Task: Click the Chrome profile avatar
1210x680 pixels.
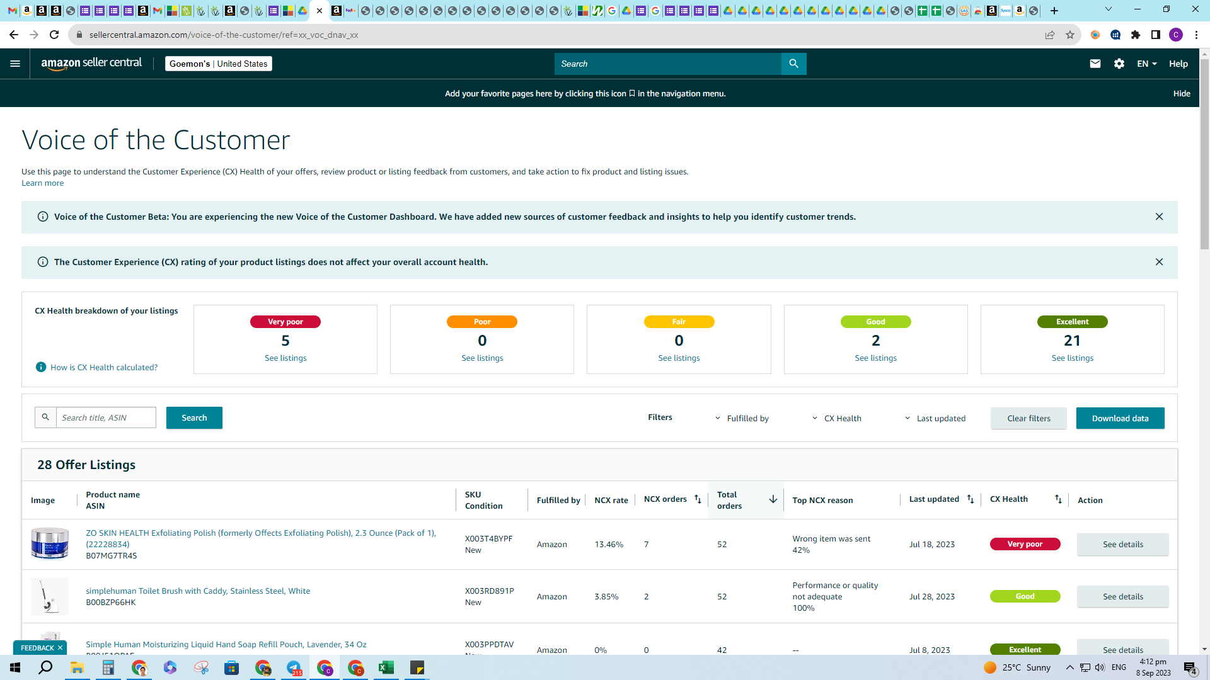Action: [x=1175, y=35]
